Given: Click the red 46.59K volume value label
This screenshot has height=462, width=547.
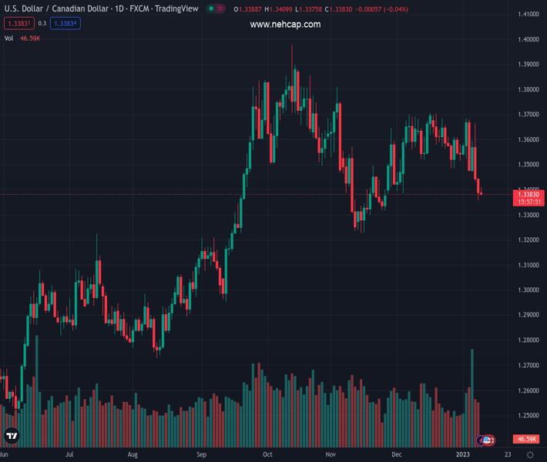Looking at the screenshot, I should (x=527, y=439).
